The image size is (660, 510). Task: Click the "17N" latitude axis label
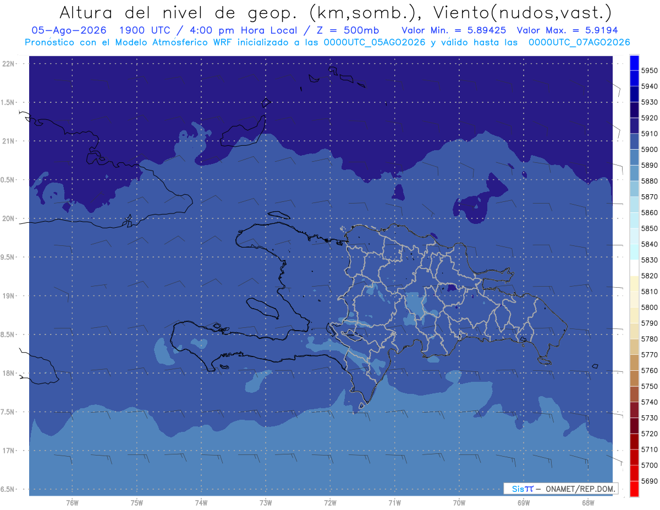coord(8,451)
